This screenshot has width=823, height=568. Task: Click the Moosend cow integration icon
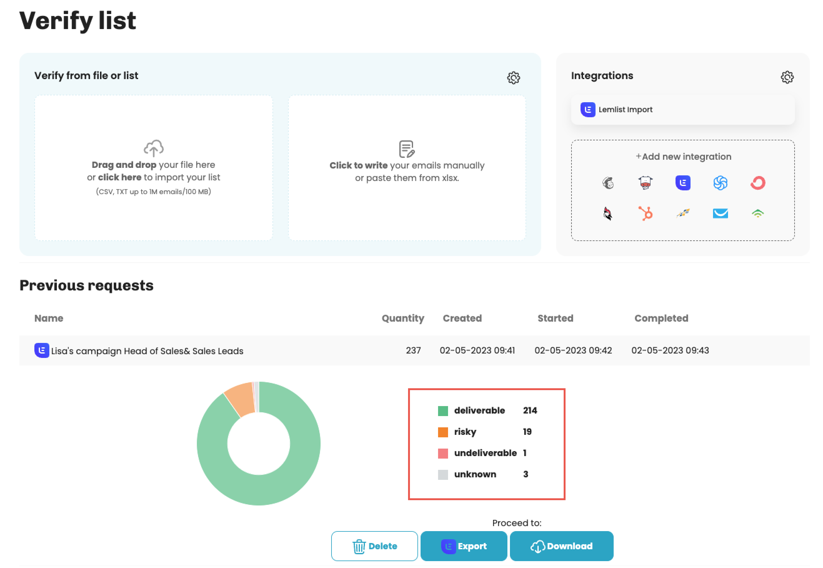(x=645, y=183)
